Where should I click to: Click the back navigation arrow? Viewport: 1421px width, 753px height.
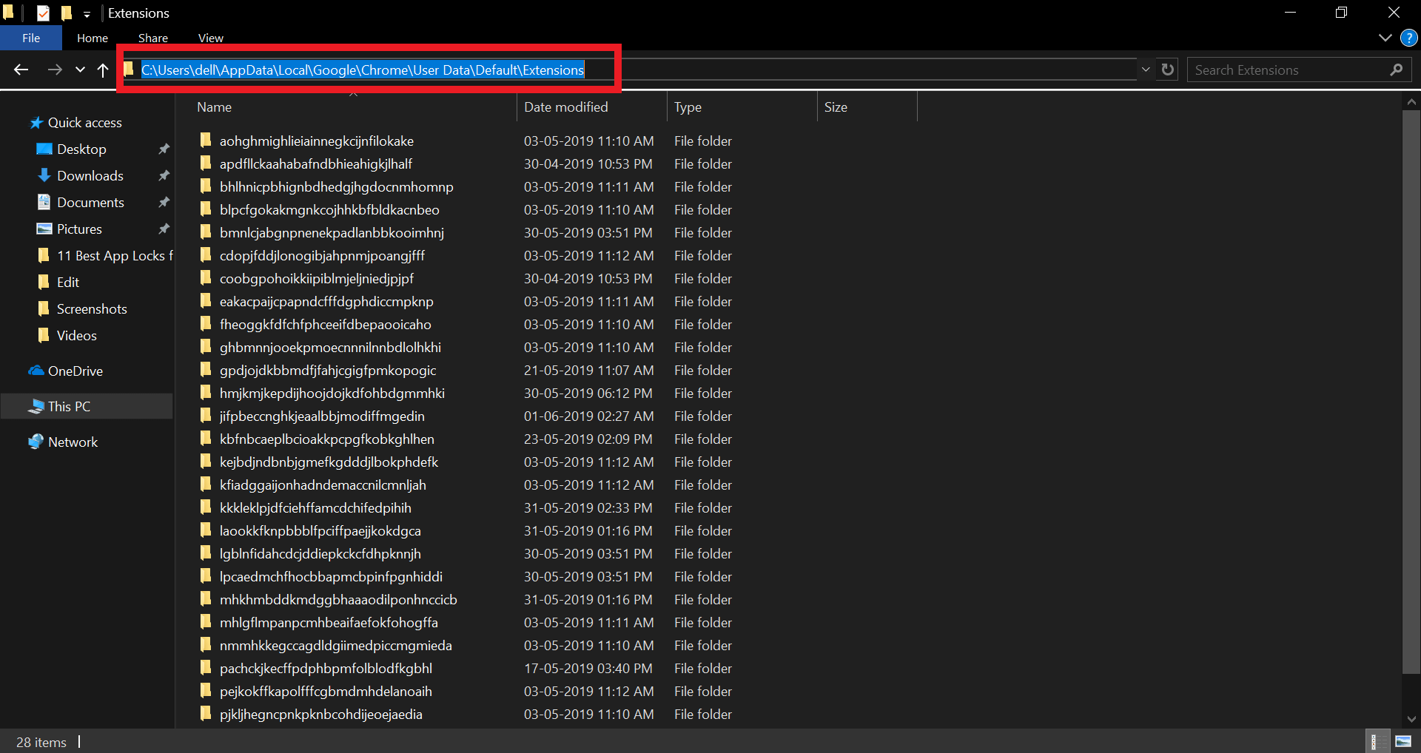pos(21,70)
